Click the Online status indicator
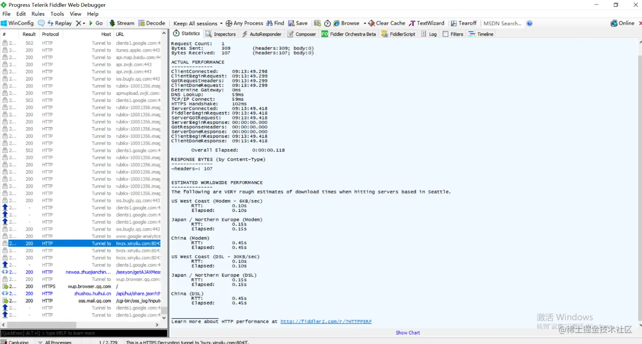Image resolution: width=642 pixels, height=344 pixels. [x=623, y=23]
